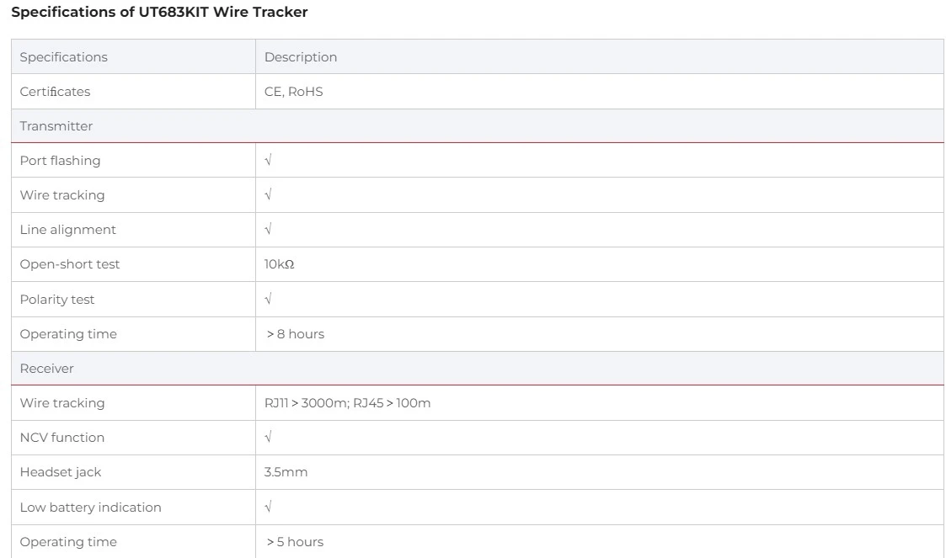This screenshot has width=946, height=558.
Task: Click the '> 5 hours' operating time value
Action: pos(295,542)
